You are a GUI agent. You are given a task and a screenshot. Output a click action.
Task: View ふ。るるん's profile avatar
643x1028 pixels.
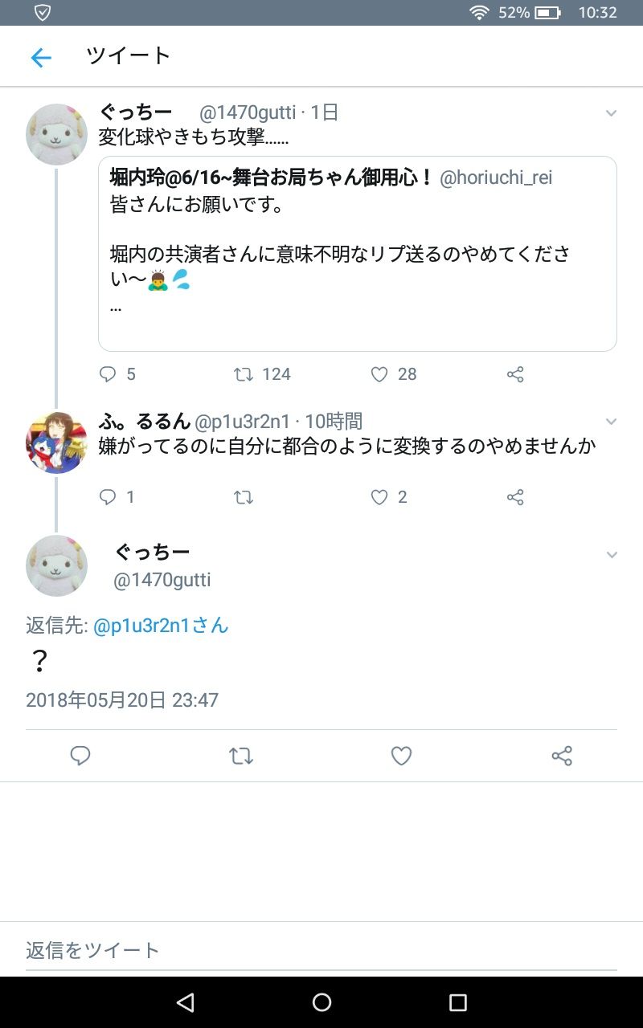[x=56, y=443]
